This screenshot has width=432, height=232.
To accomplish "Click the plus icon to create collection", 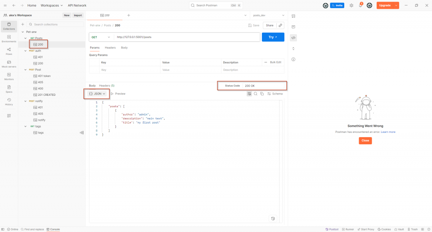I will point(23,24).
